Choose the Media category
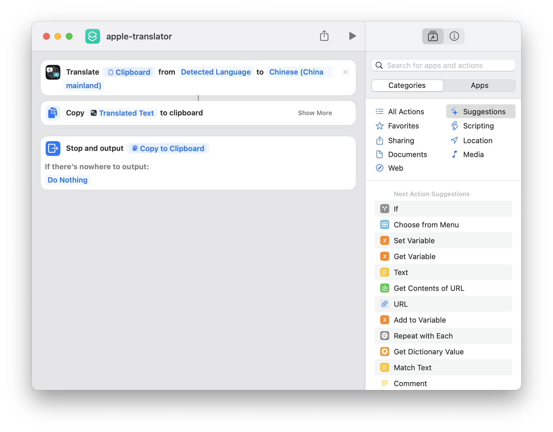 (473, 154)
